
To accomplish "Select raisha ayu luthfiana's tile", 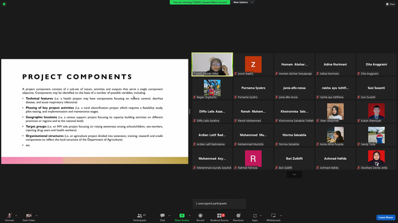I will [x=335, y=88].
